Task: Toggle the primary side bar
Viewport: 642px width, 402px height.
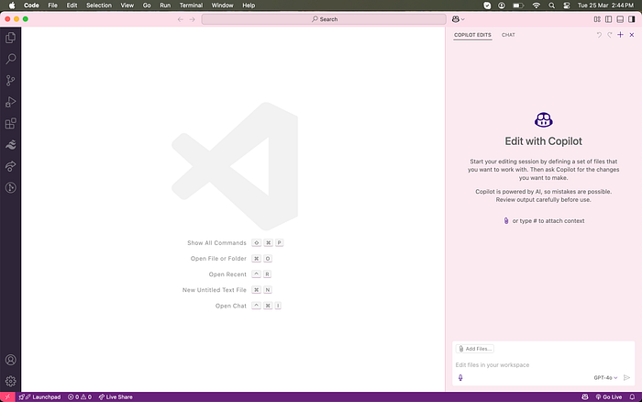Action: click(609, 19)
